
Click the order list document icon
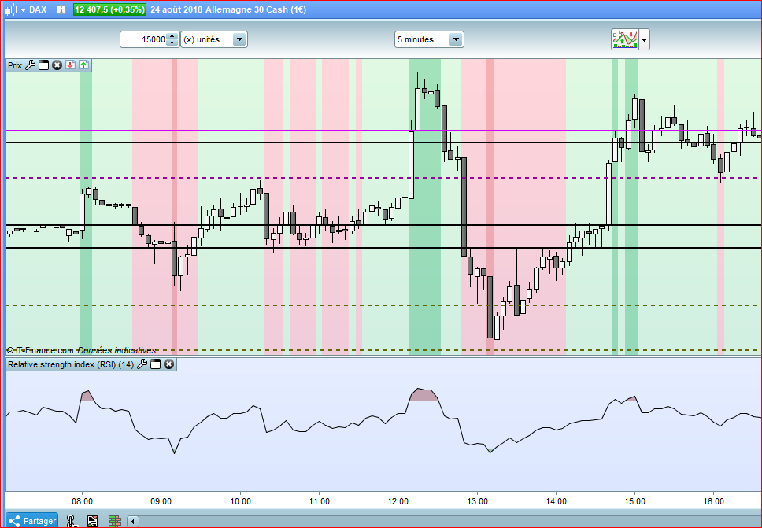92,521
